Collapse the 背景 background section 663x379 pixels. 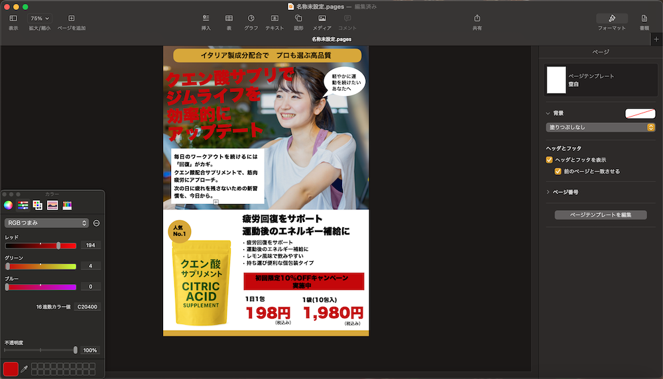(548, 113)
